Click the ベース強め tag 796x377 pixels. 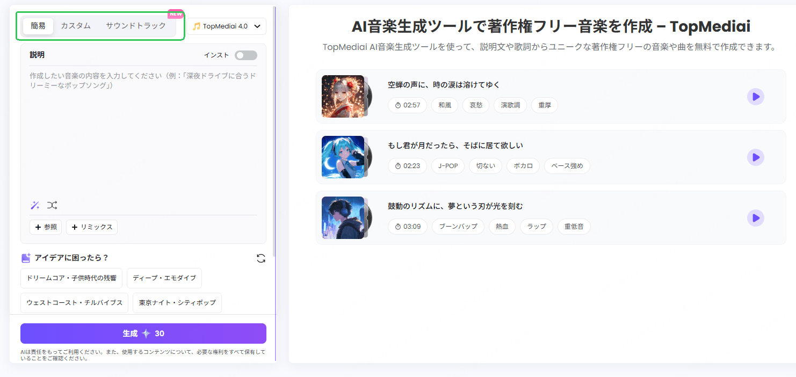[567, 166]
